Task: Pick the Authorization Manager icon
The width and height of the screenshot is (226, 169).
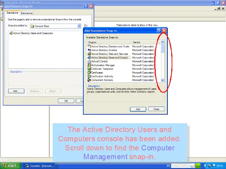Action: pyautogui.click(x=89, y=65)
